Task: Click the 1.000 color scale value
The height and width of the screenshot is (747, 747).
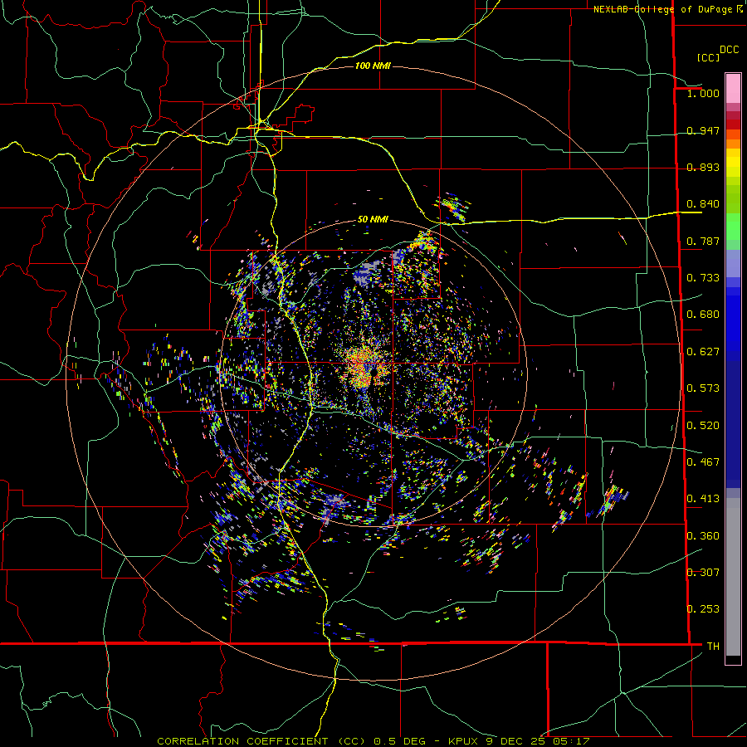Action: coord(703,93)
